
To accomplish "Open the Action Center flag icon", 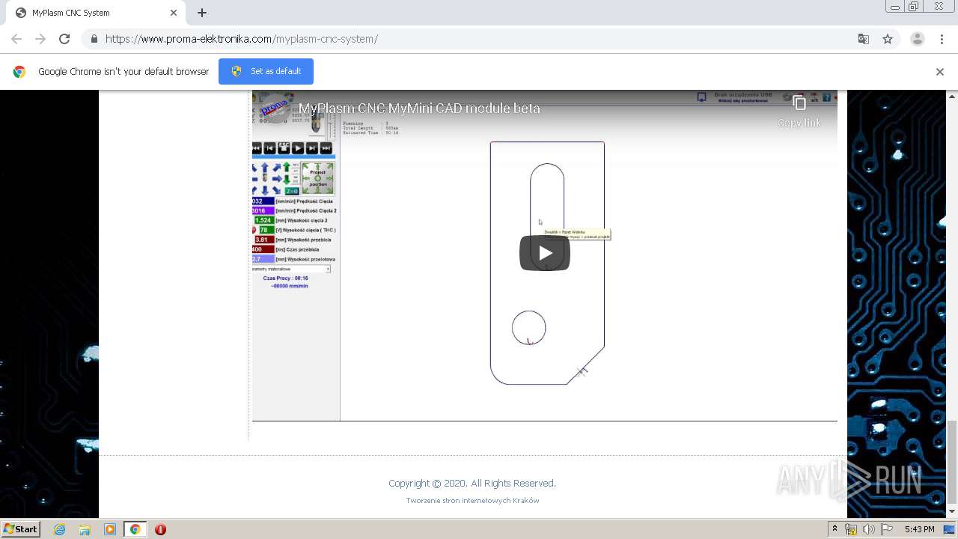I will 887,529.
